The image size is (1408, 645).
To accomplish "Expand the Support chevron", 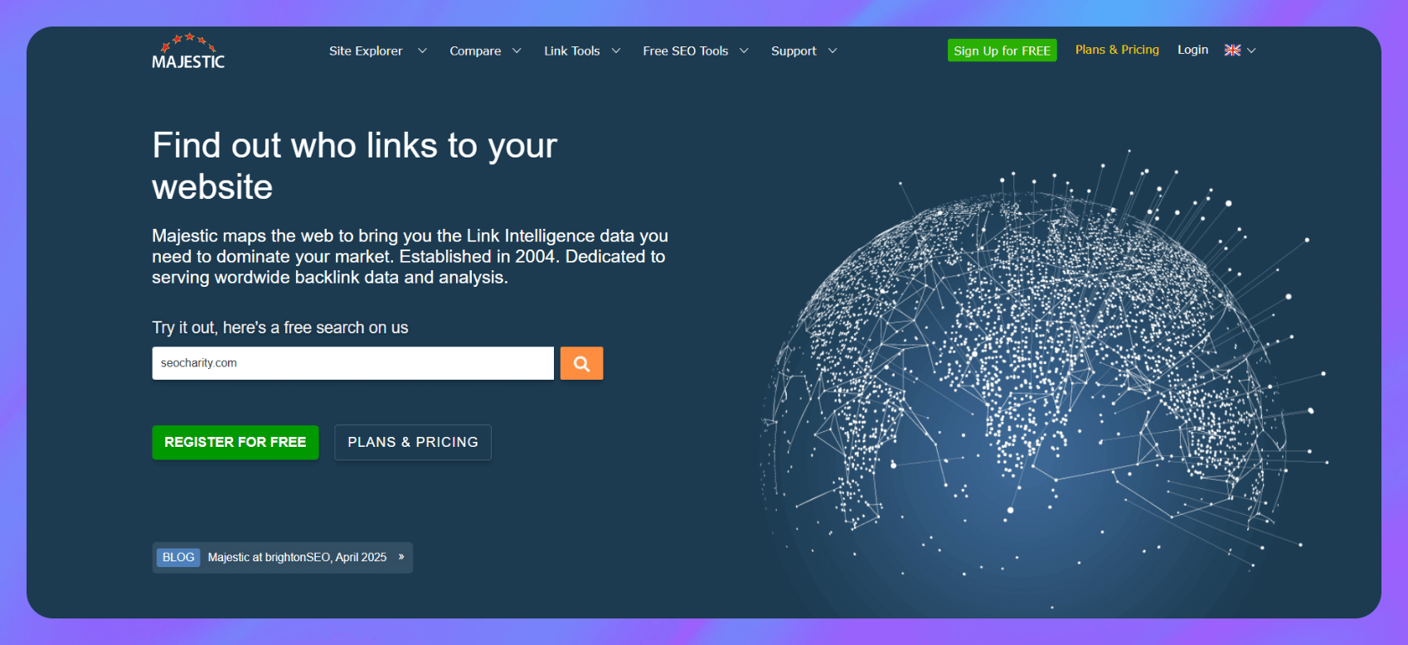I will click(833, 51).
